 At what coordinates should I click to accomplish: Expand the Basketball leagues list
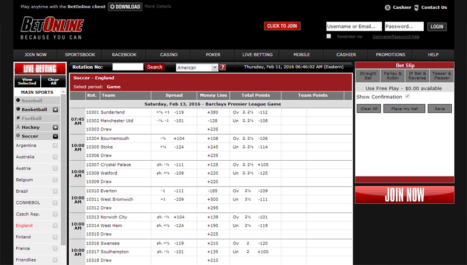(55, 109)
